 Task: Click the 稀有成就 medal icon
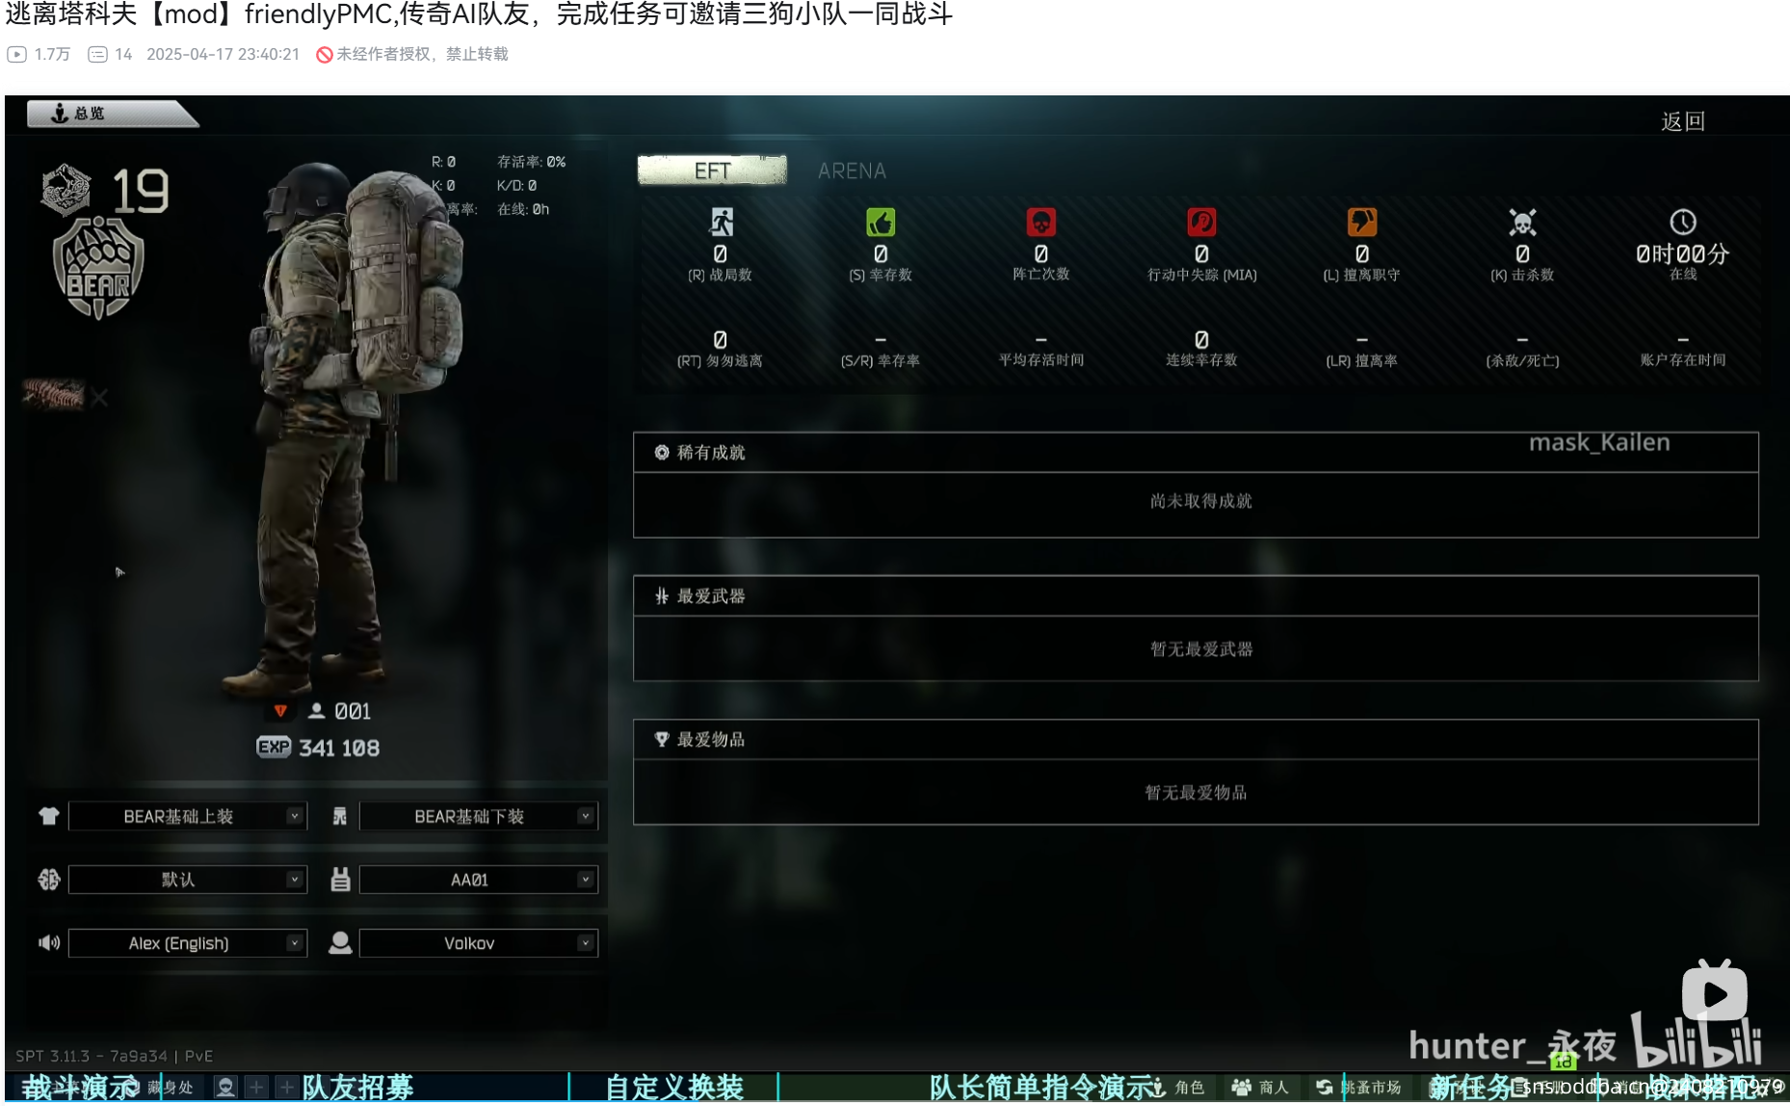(x=662, y=453)
